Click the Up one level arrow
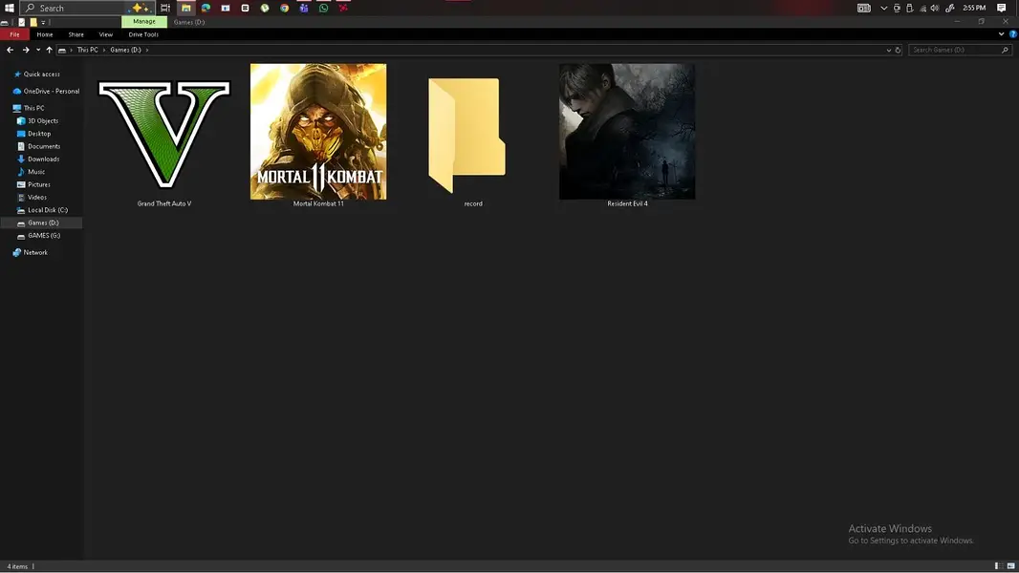Viewport: 1019px width, 573px height. click(x=50, y=50)
